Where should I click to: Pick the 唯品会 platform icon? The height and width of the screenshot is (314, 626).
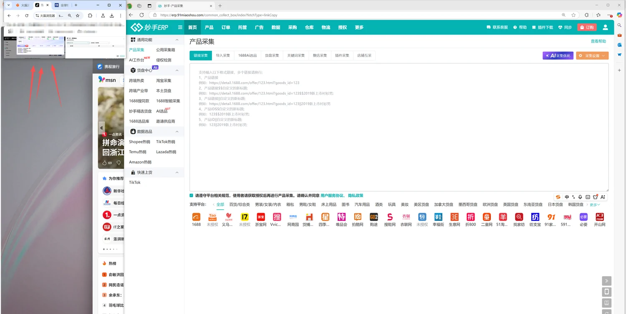pos(342,217)
